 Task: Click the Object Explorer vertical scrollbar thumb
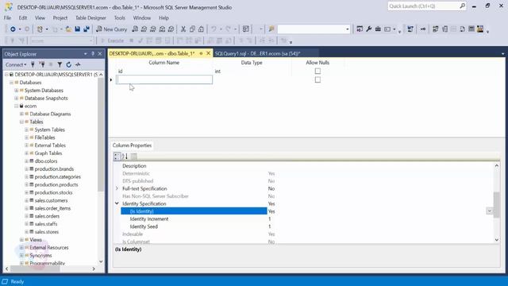(101, 134)
